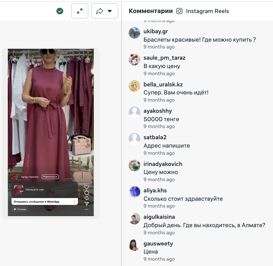Click the green checkmark status icon
This screenshot has width=273, height=266.
(x=60, y=11)
